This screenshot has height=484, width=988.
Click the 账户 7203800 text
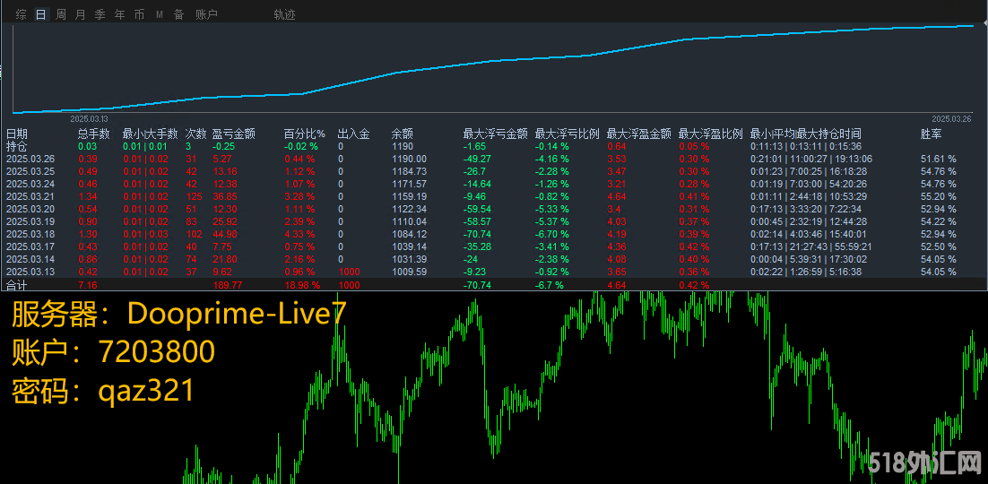(x=114, y=353)
